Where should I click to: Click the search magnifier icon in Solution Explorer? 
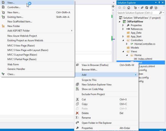(160, 13)
